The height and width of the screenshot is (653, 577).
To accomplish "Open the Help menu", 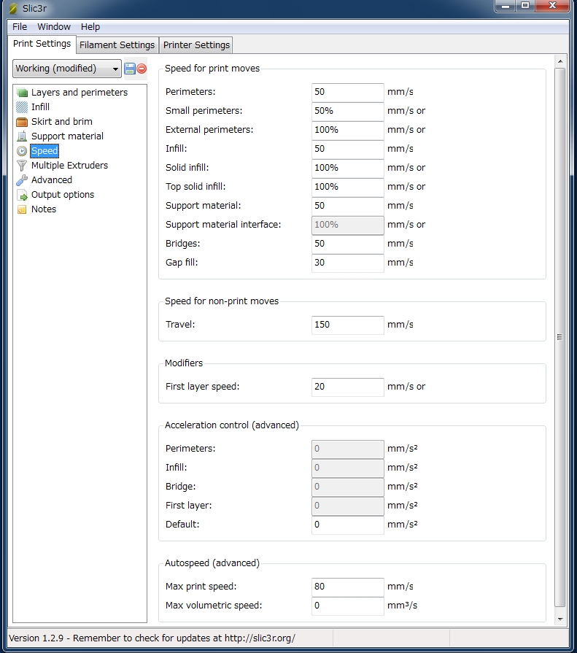I will (90, 27).
